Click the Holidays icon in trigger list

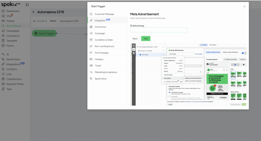pyautogui.click(x=91, y=59)
